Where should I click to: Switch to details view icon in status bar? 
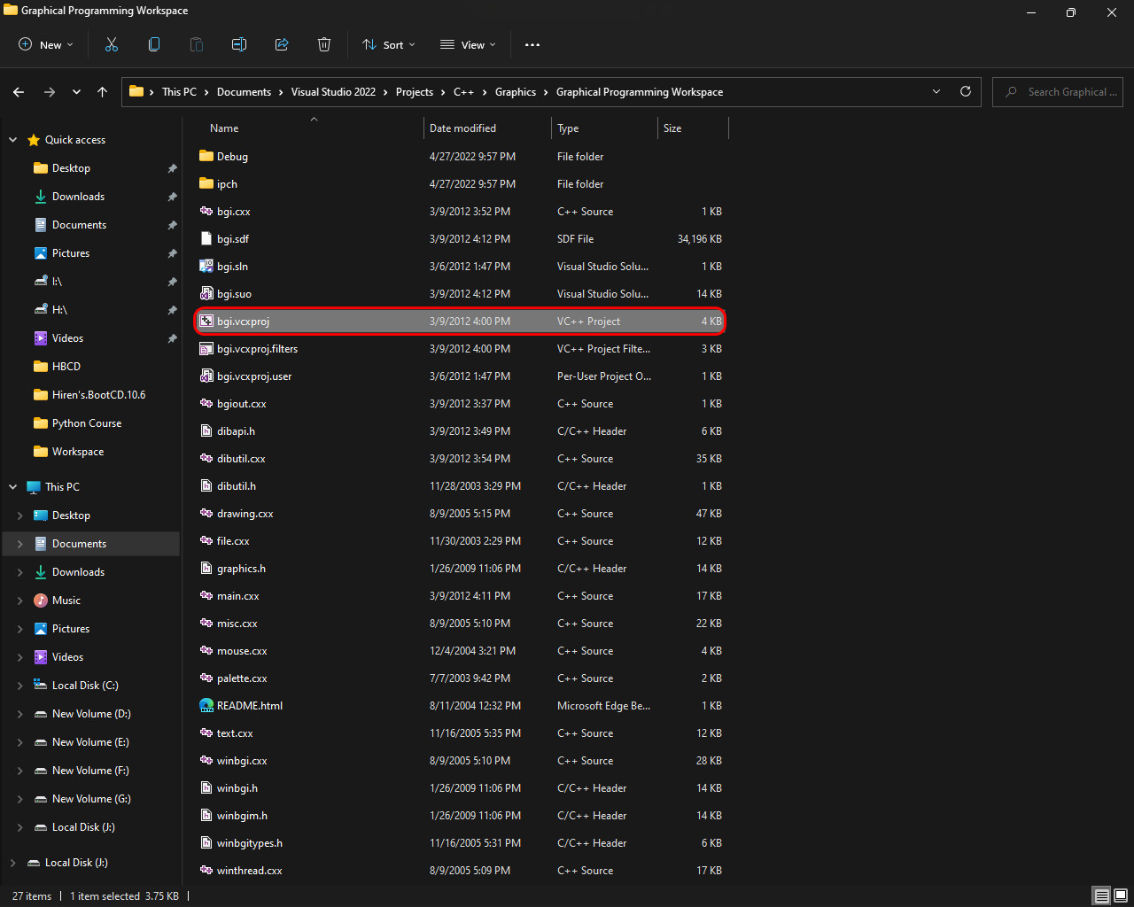1101,895
